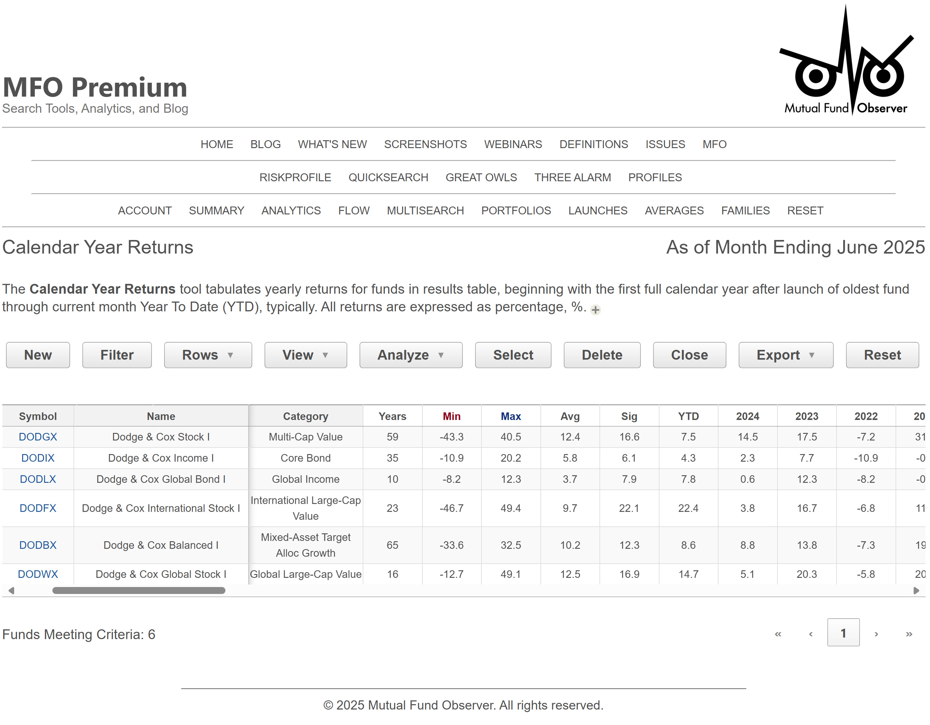Open the Rows dropdown
This screenshot has height=725, width=930.
(x=208, y=355)
